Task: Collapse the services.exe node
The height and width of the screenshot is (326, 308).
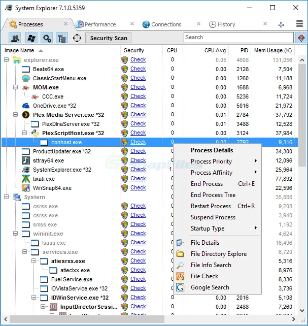Action: click(25, 251)
